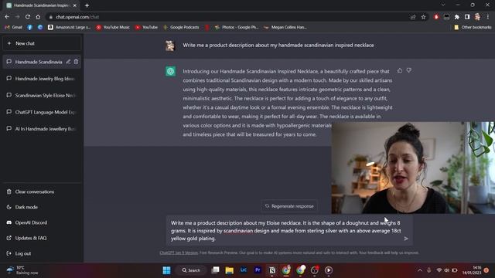
Task: Reload the page
Action: tap(28, 17)
